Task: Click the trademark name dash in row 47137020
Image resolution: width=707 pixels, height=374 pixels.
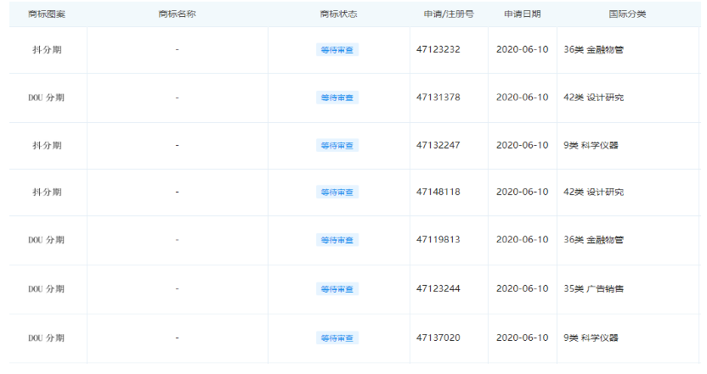Action: click(178, 338)
